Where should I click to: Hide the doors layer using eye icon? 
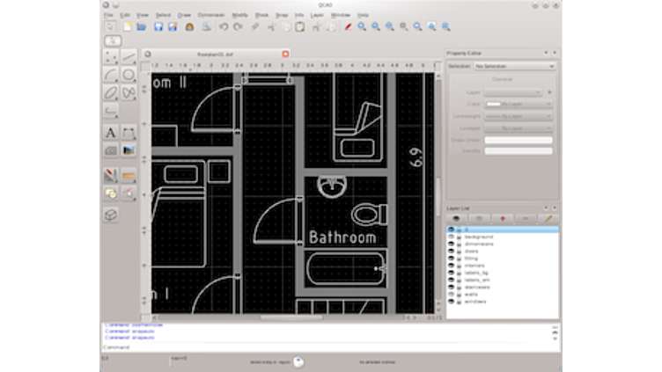click(451, 252)
